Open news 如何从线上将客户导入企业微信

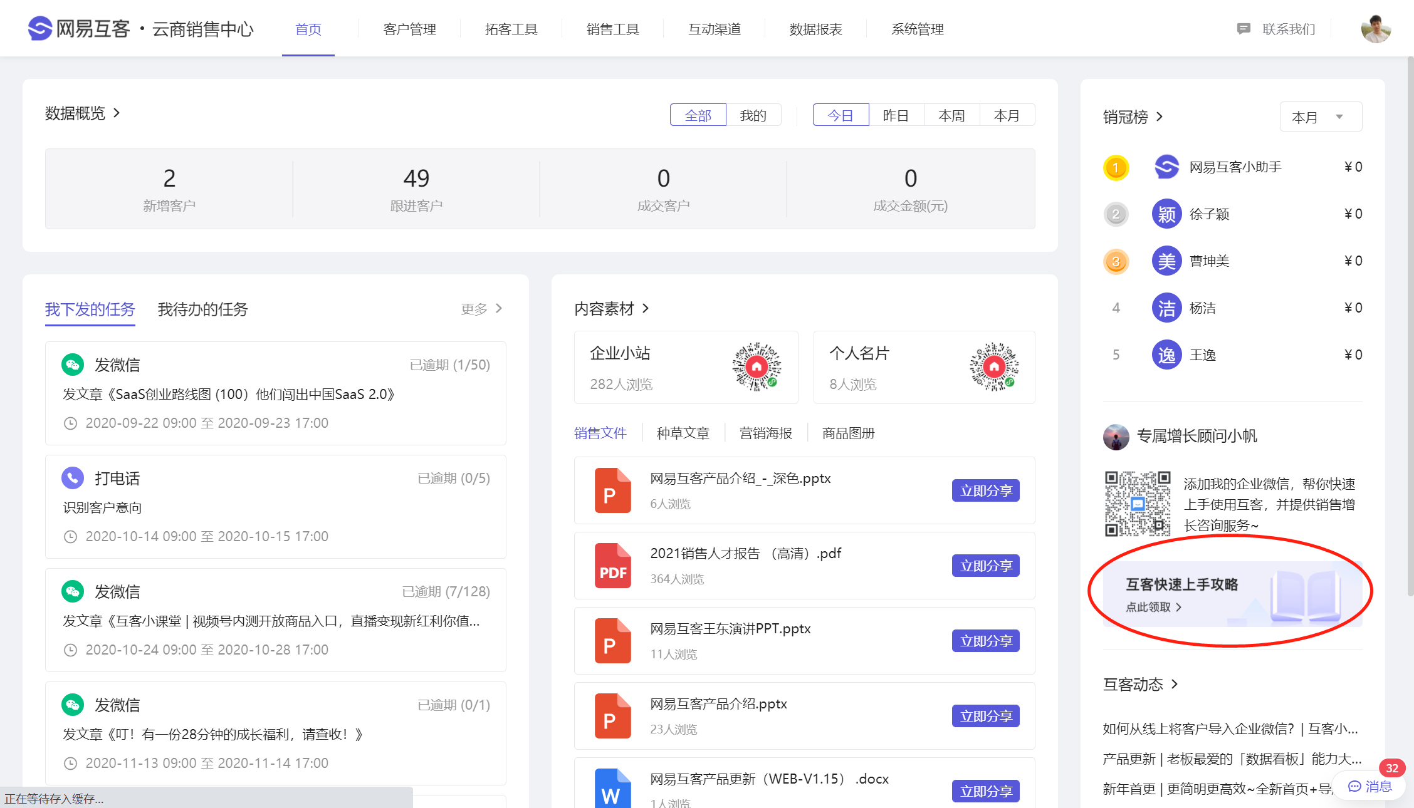point(1230,728)
